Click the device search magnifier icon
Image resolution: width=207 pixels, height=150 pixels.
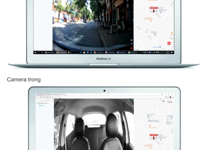[52, 100]
